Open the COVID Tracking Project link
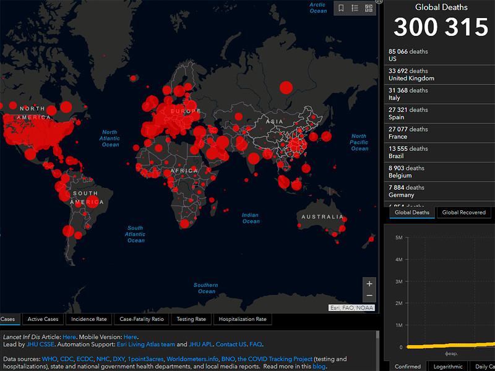The height and width of the screenshot is (371, 495). [275, 359]
